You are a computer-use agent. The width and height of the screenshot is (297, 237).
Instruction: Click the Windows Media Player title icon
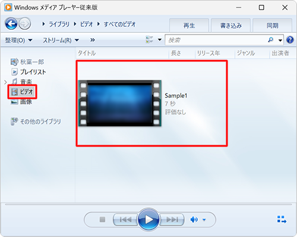click(8, 7)
